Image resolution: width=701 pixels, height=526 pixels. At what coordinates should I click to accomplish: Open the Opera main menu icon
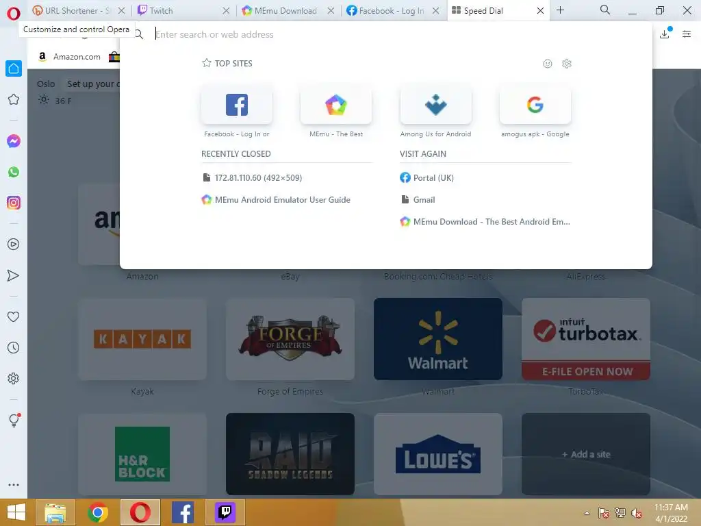[x=14, y=14]
